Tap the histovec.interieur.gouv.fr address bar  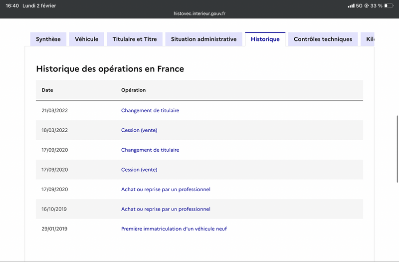pyautogui.click(x=199, y=13)
